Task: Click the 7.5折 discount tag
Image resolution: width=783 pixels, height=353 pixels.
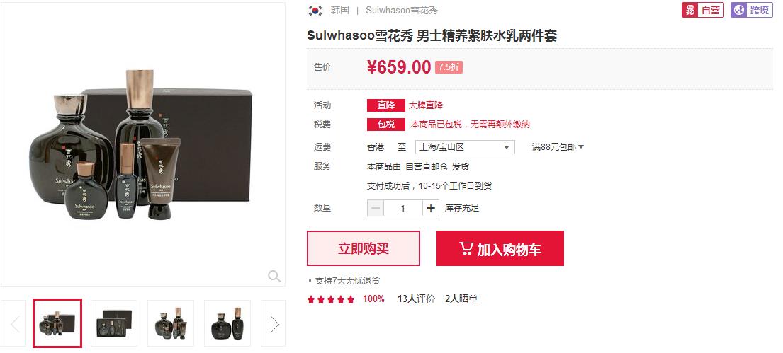Action: point(449,67)
